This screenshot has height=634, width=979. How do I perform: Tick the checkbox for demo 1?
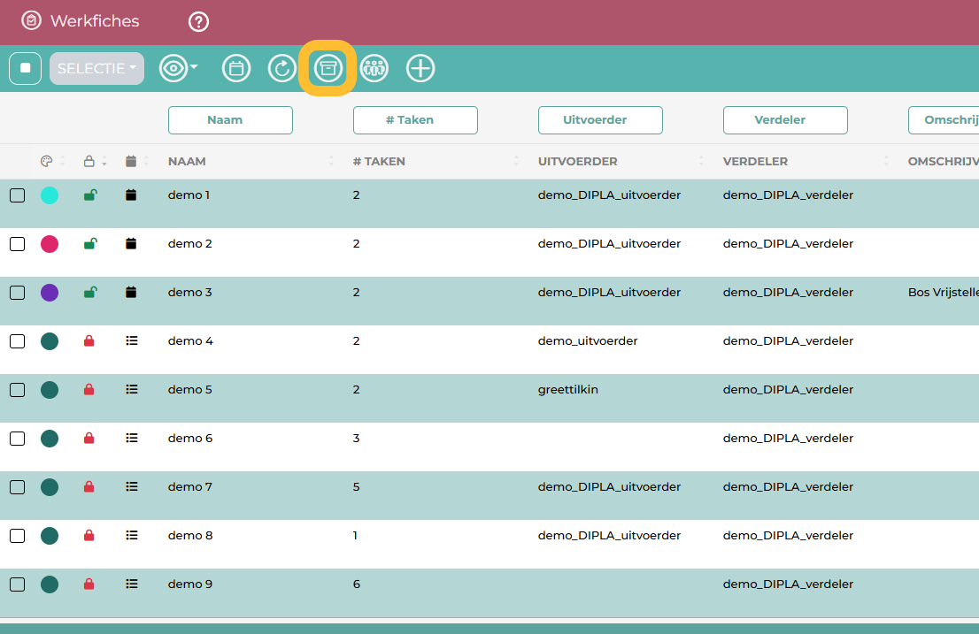point(18,195)
